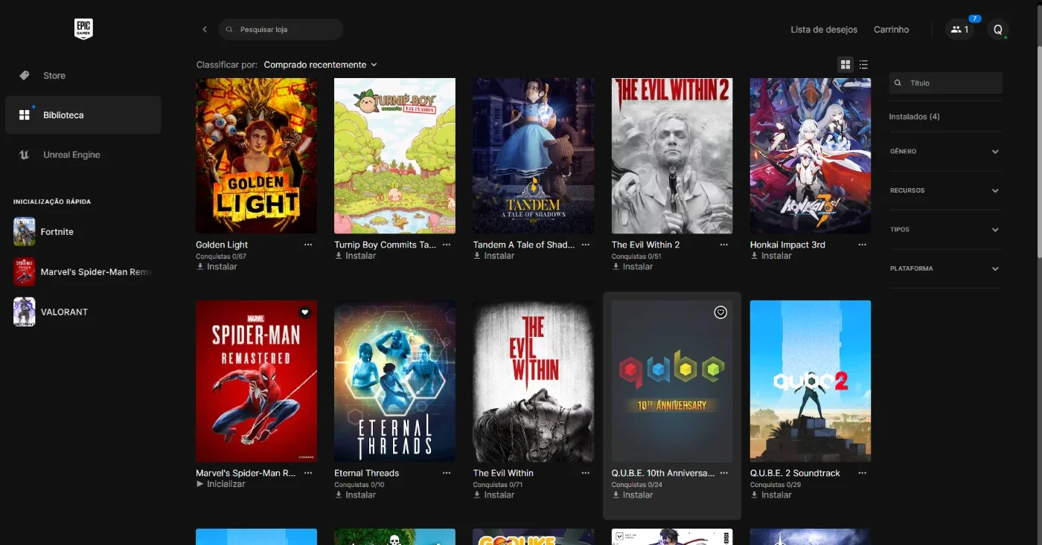Open the Store section label
Image resolution: width=1042 pixels, height=545 pixels.
point(54,76)
